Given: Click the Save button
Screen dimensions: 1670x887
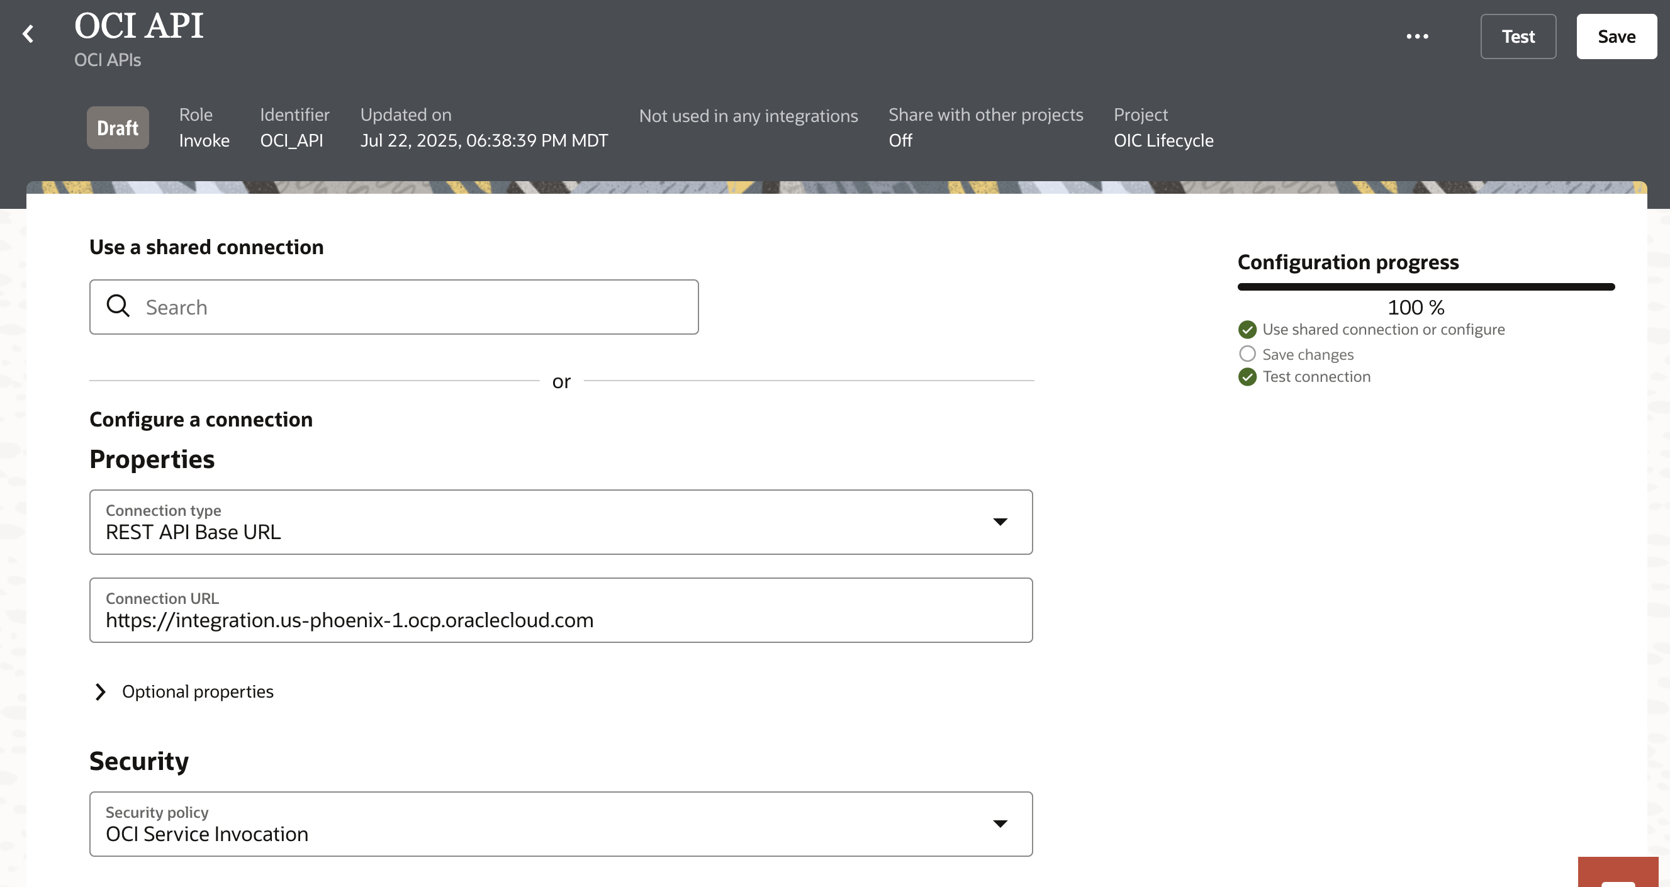Looking at the screenshot, I should tap(1616, 36).
